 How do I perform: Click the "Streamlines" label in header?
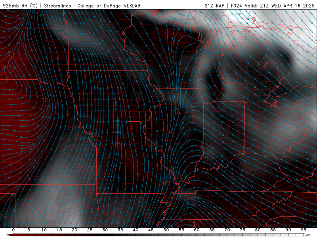pyautogui.click(x=57, y=6)
